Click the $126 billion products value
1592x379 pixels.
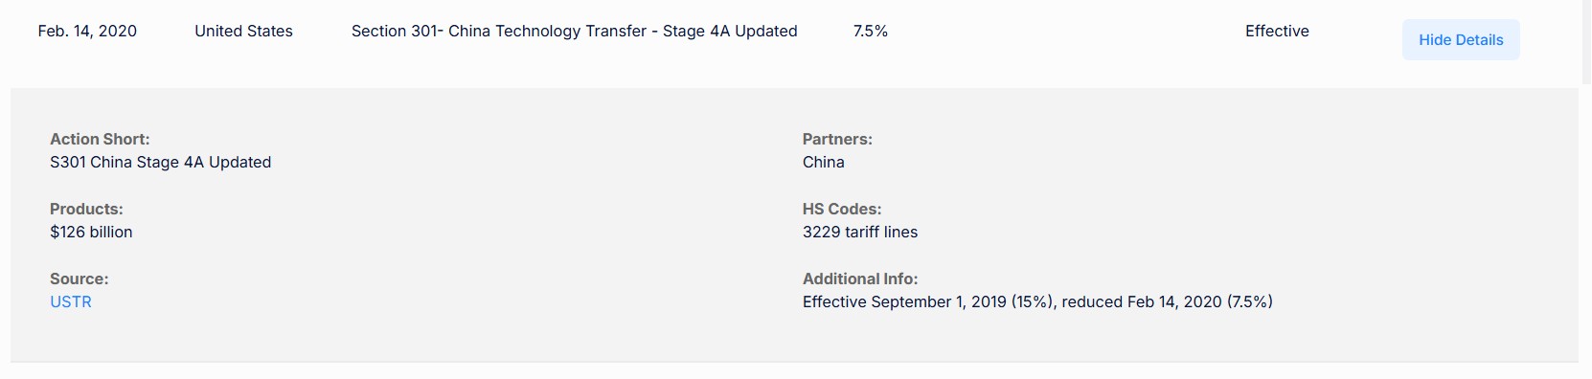[91, 232]
